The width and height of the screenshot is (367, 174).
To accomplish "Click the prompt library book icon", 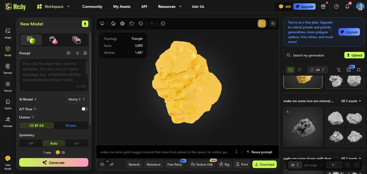I will tap(84, 53).
